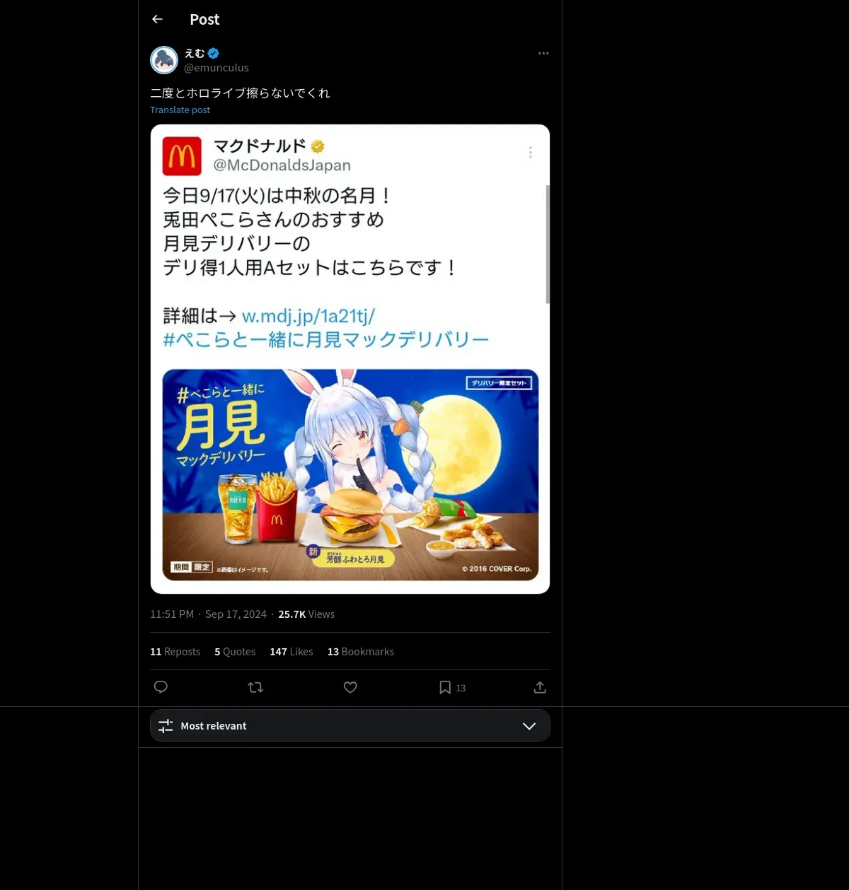Click Translate post link
Viewport: 849px width, 890px height.
point(180,110)
